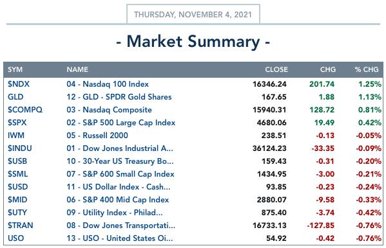Open USO - United States Oil link
Image resolution: width=386 pixels, height=248 pixels.
(x=120, y=238)
